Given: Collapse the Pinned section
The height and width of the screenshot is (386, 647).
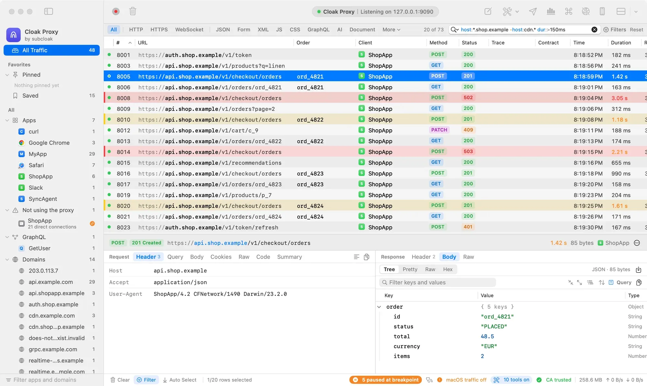Looking at the screenshot, I should coord(7,75).
